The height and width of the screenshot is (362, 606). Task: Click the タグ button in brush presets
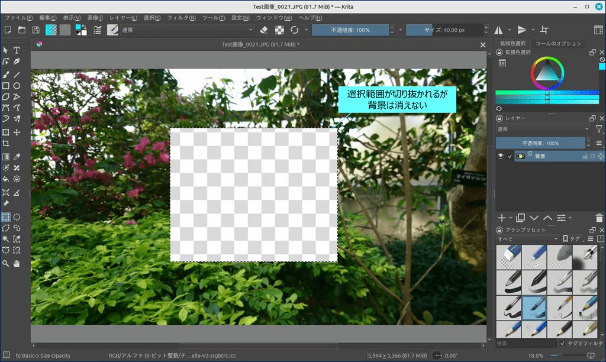[x=573, y=238]
